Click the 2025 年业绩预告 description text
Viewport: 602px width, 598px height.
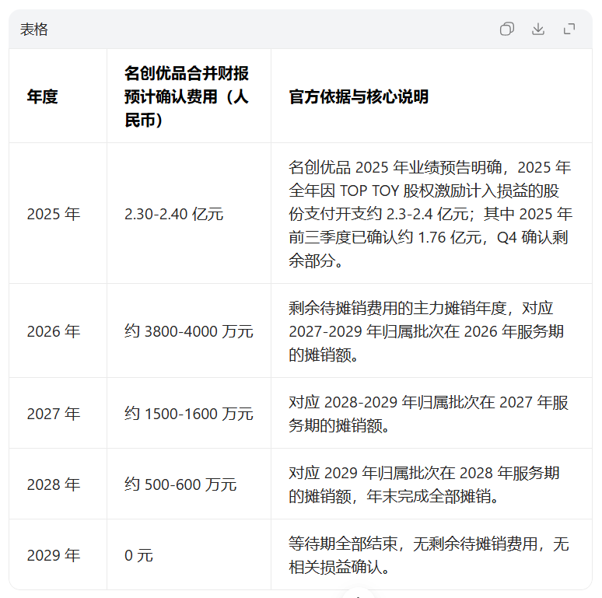pos(429,214)
